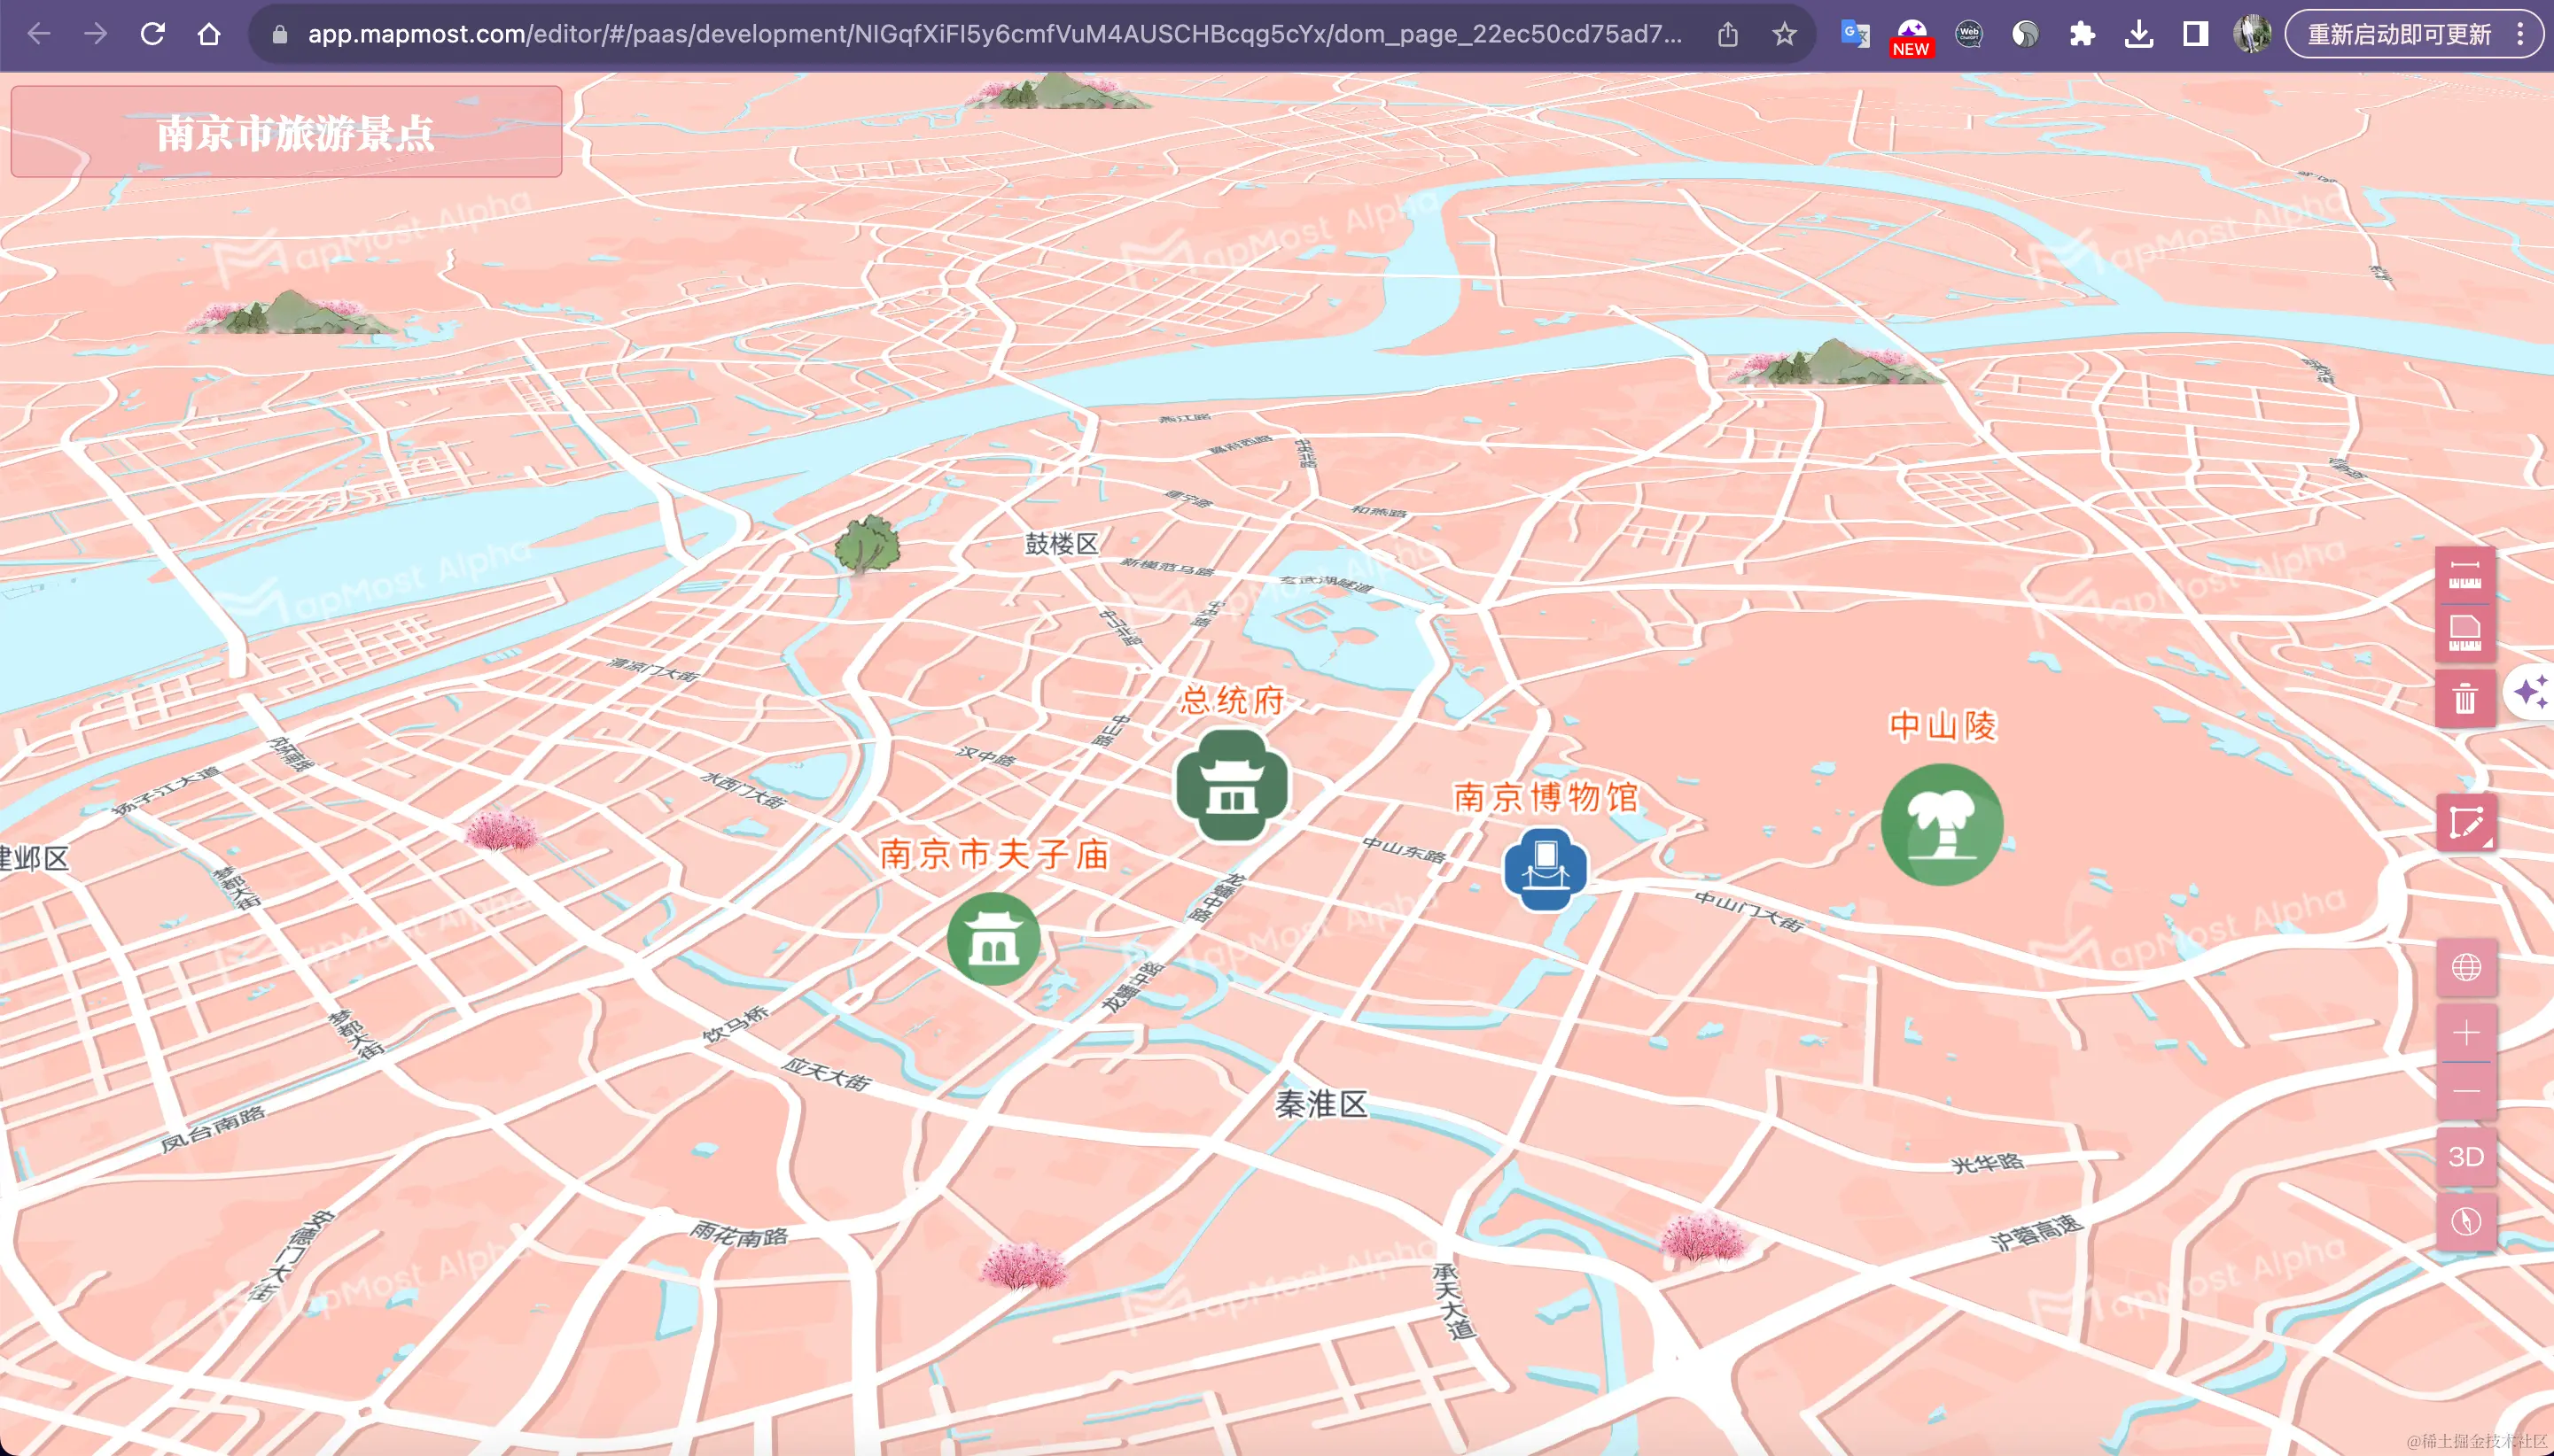The height and width of the screenshot is (1456, 2554).
Task: Toggle the browser side panel
Action: coord(2196,34)
